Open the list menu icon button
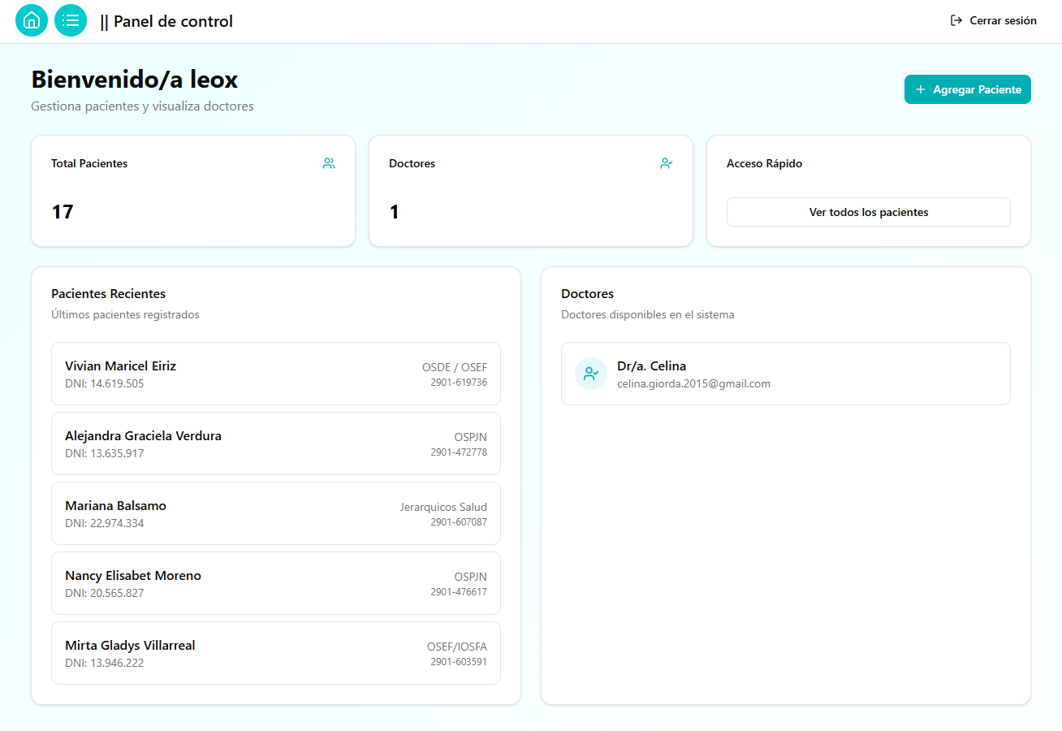The image size is (1062, 731). point(71,20)
